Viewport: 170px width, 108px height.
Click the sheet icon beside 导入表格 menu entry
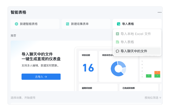click(117, 42)
